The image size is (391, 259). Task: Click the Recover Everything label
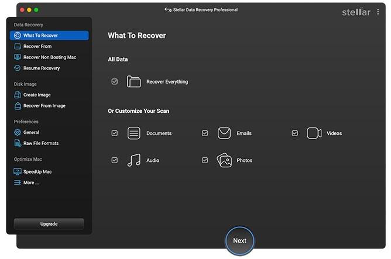(x=167, y=82)
